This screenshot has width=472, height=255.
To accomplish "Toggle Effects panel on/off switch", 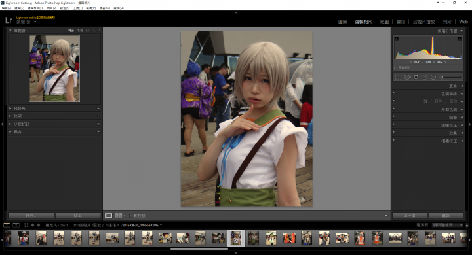I will pyautogui.click(x=393, y=133).
